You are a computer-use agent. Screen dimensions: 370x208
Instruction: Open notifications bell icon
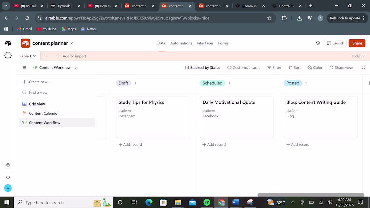8,177
